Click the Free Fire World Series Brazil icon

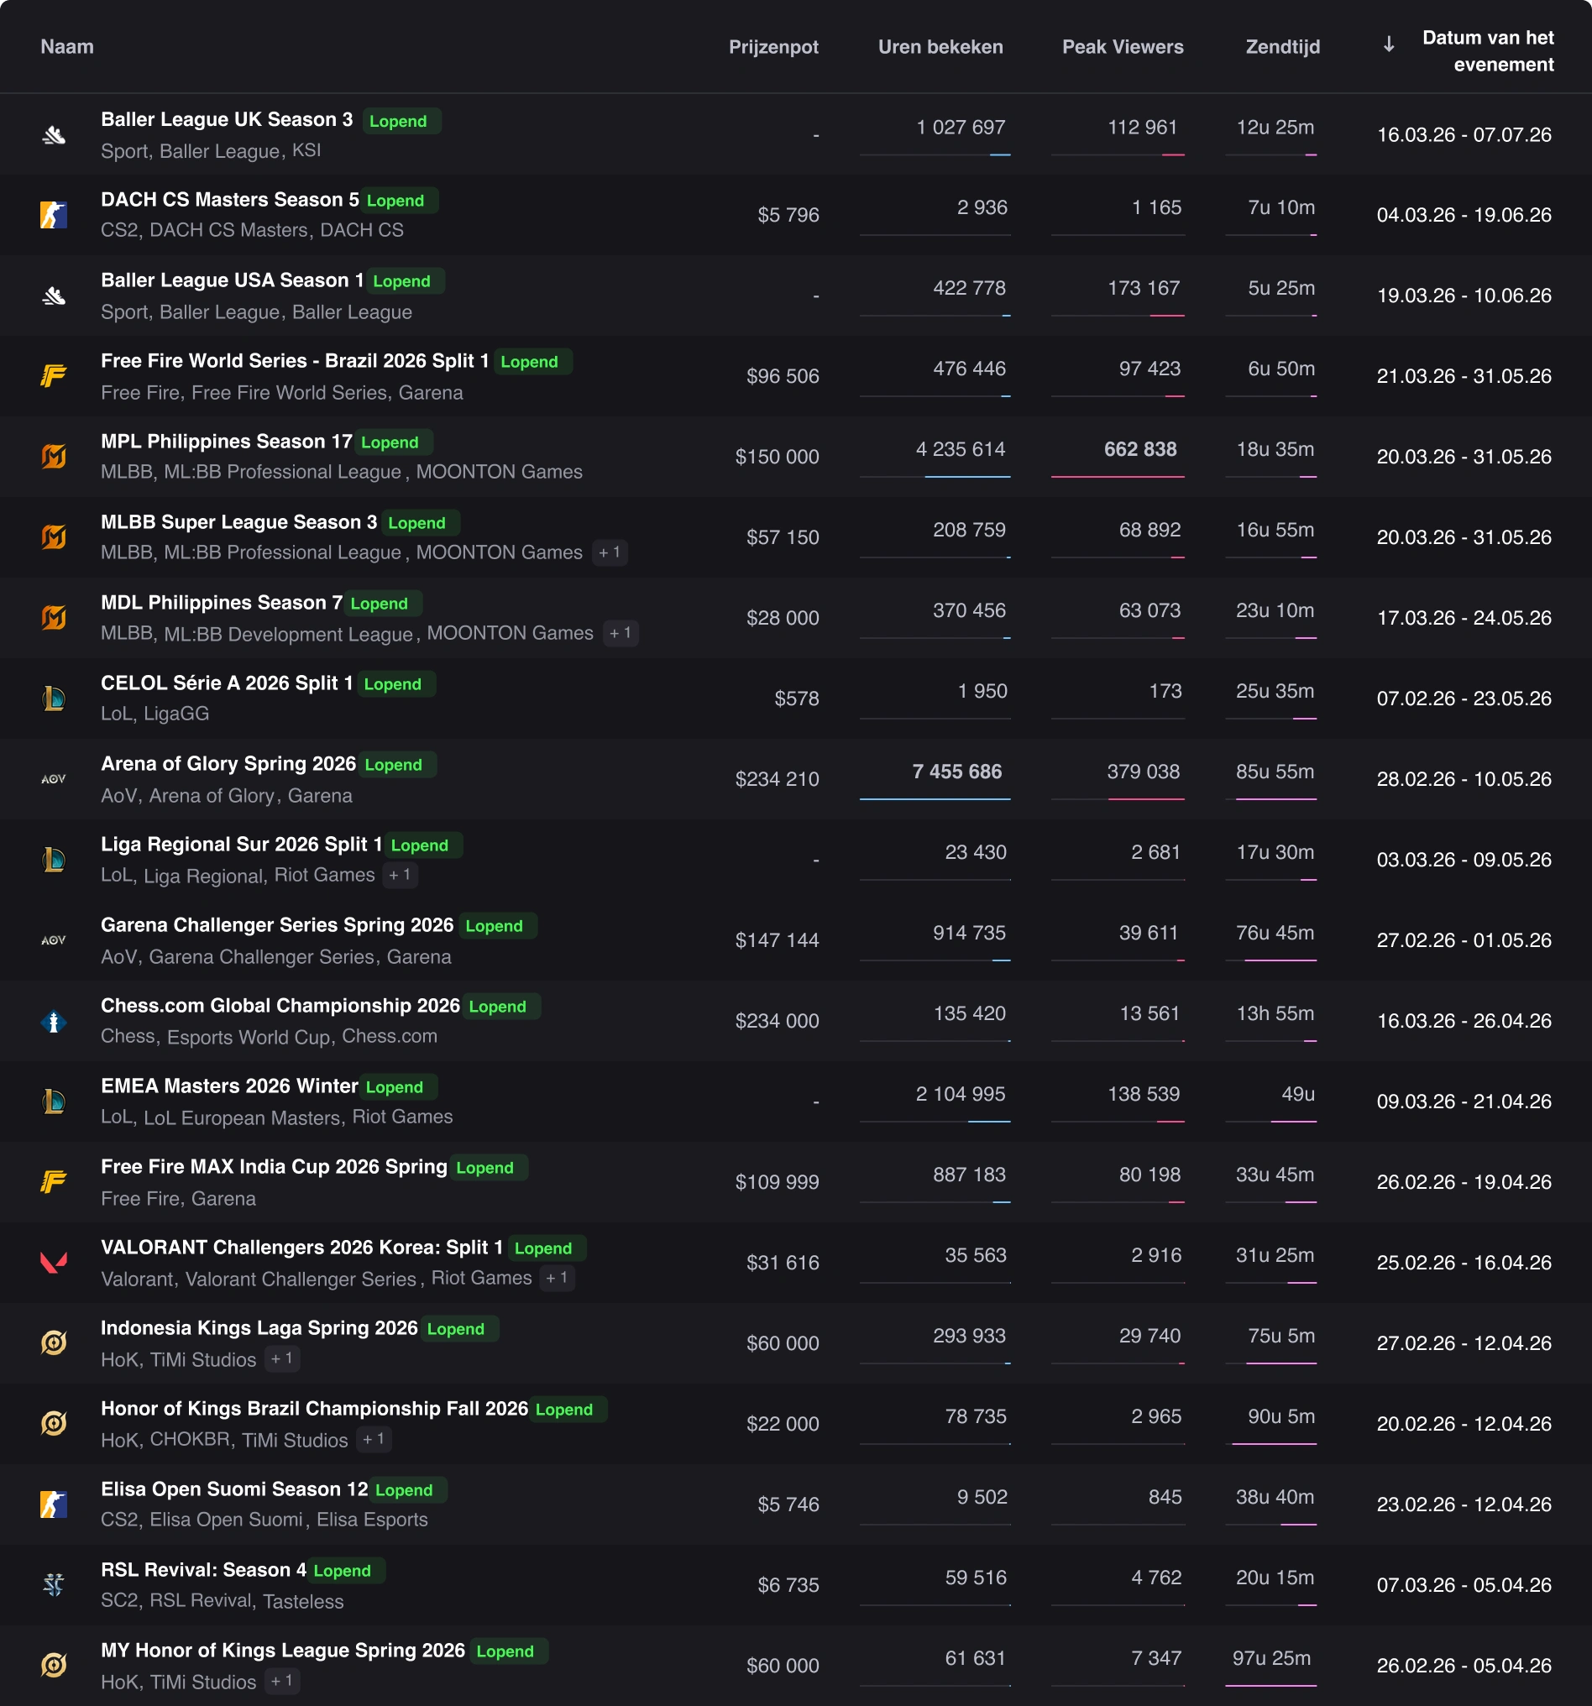[54, 376]
